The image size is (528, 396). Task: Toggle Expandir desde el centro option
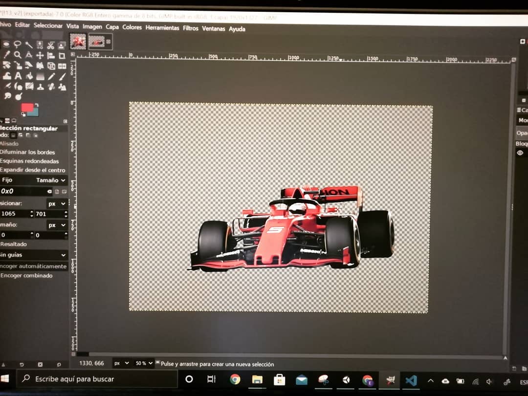[33, 170]
